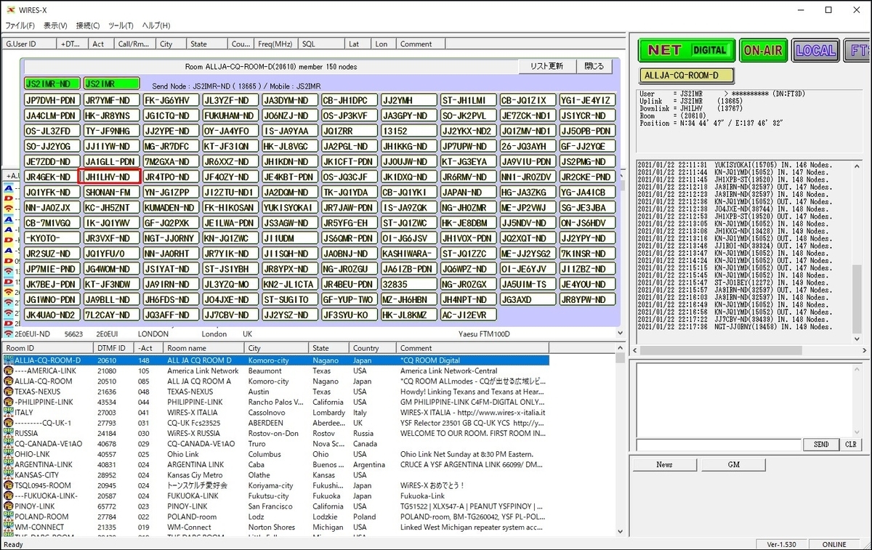Sort by G.User ID column header
Image resolution: width=872 pixels, height=550 pixels.
tap(30, 44)
